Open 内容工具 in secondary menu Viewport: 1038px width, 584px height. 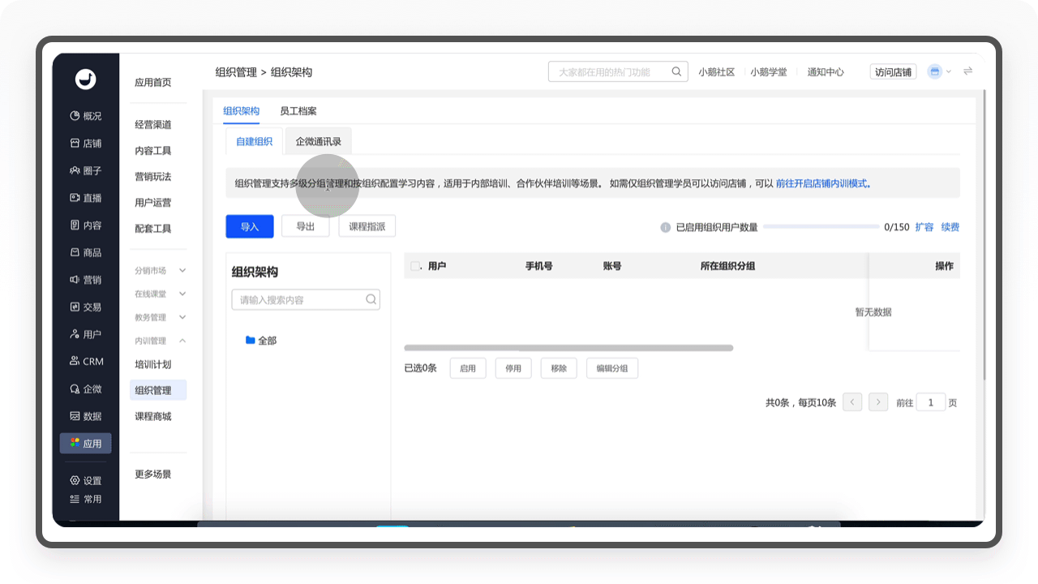click(153, 151)
